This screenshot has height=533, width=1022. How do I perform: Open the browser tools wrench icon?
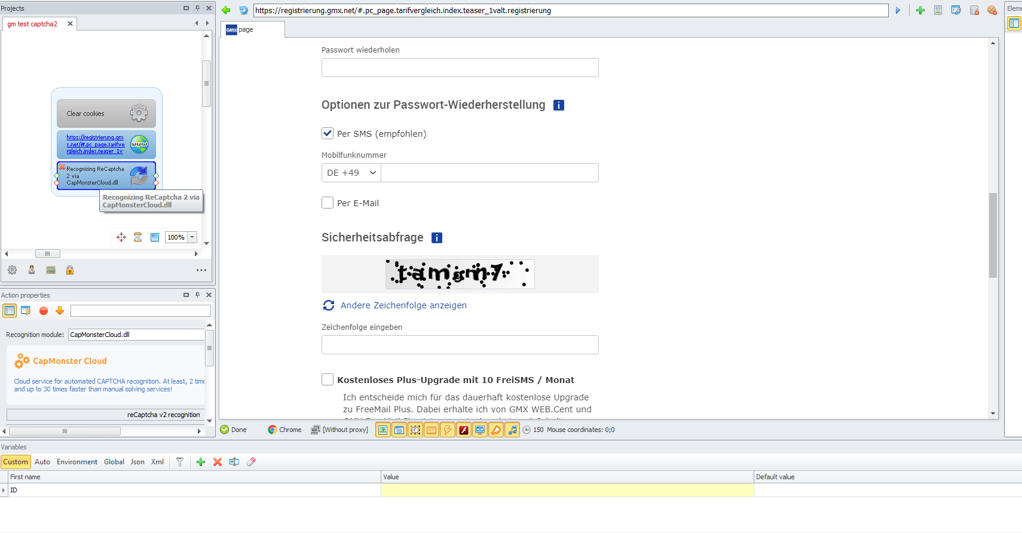(956, 10)
